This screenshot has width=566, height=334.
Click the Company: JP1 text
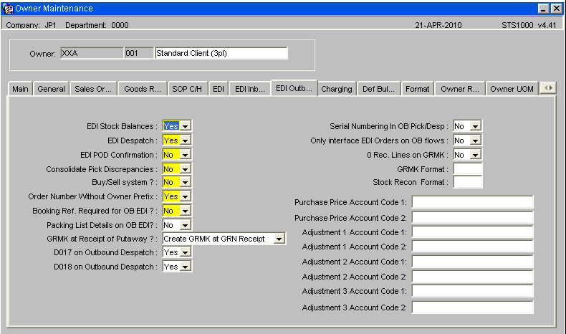pyautogui.click(x=31, y=25)
